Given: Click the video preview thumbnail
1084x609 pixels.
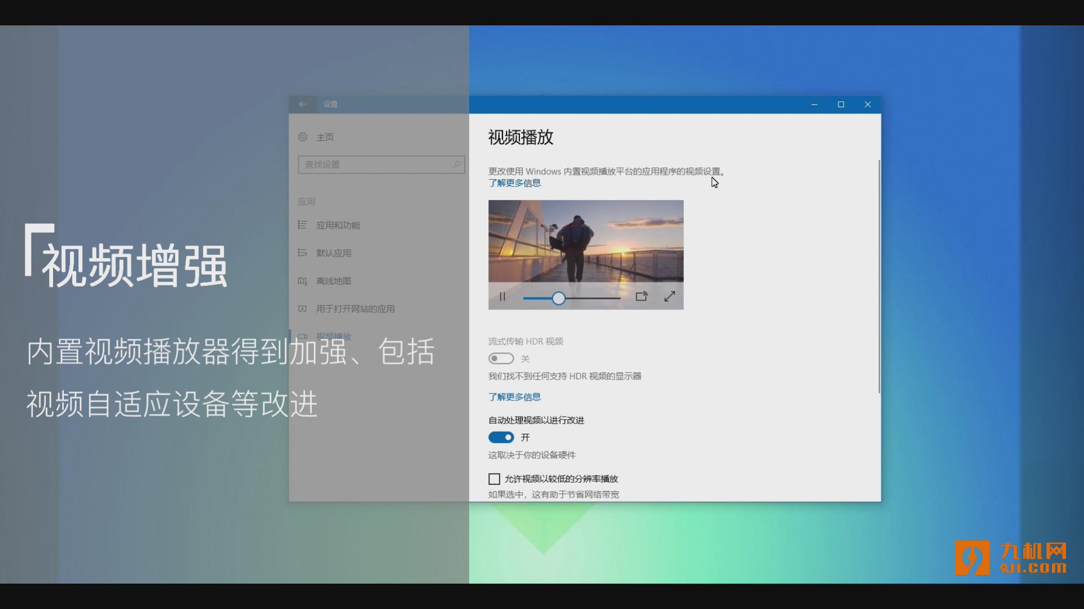Looking at the screenshot, I should pyautogui.click(x=585, y=241).
